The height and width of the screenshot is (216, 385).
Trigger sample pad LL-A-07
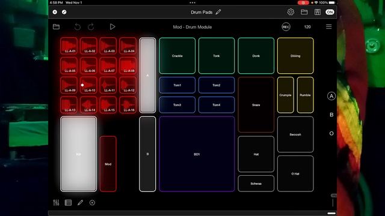[108, 65]
